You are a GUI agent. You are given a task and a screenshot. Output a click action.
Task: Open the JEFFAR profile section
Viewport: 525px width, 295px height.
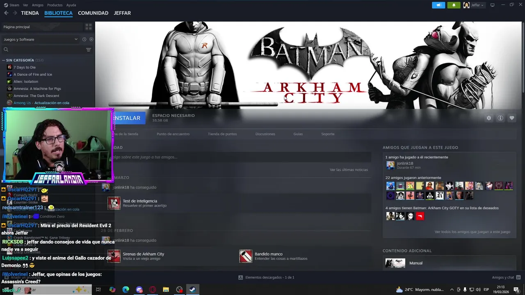coord(122,13)
